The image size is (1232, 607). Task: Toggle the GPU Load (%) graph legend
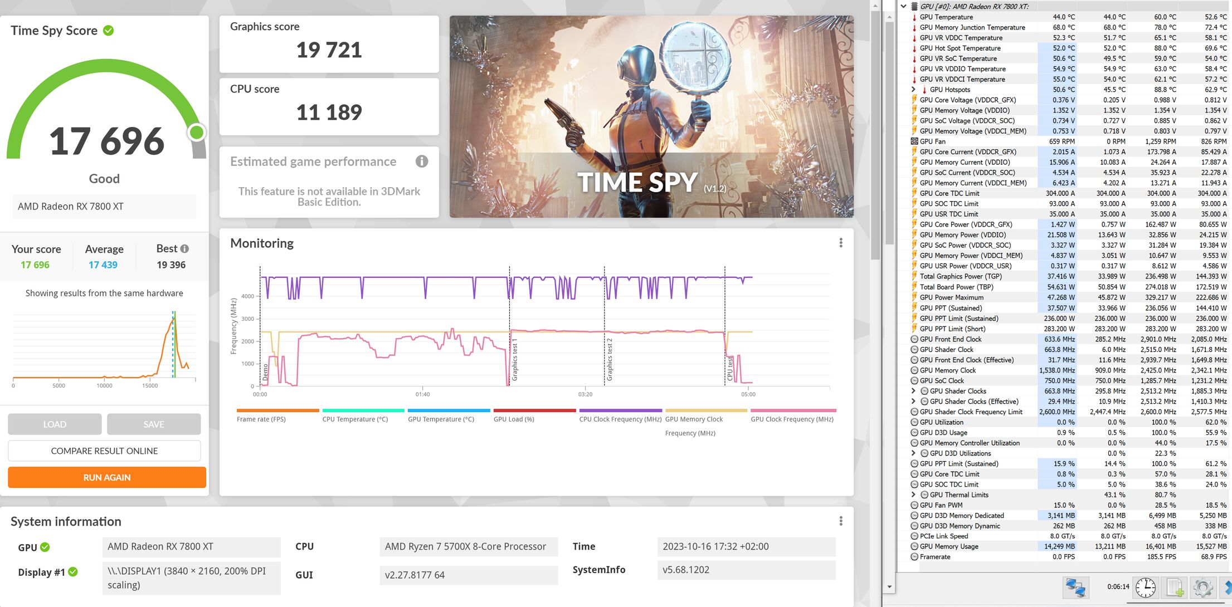pos(534,416)
